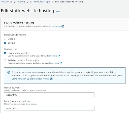Click breadcrumb chevron after Buckets
This screenshot has width=129, height=113.
[x=28, y=2]
